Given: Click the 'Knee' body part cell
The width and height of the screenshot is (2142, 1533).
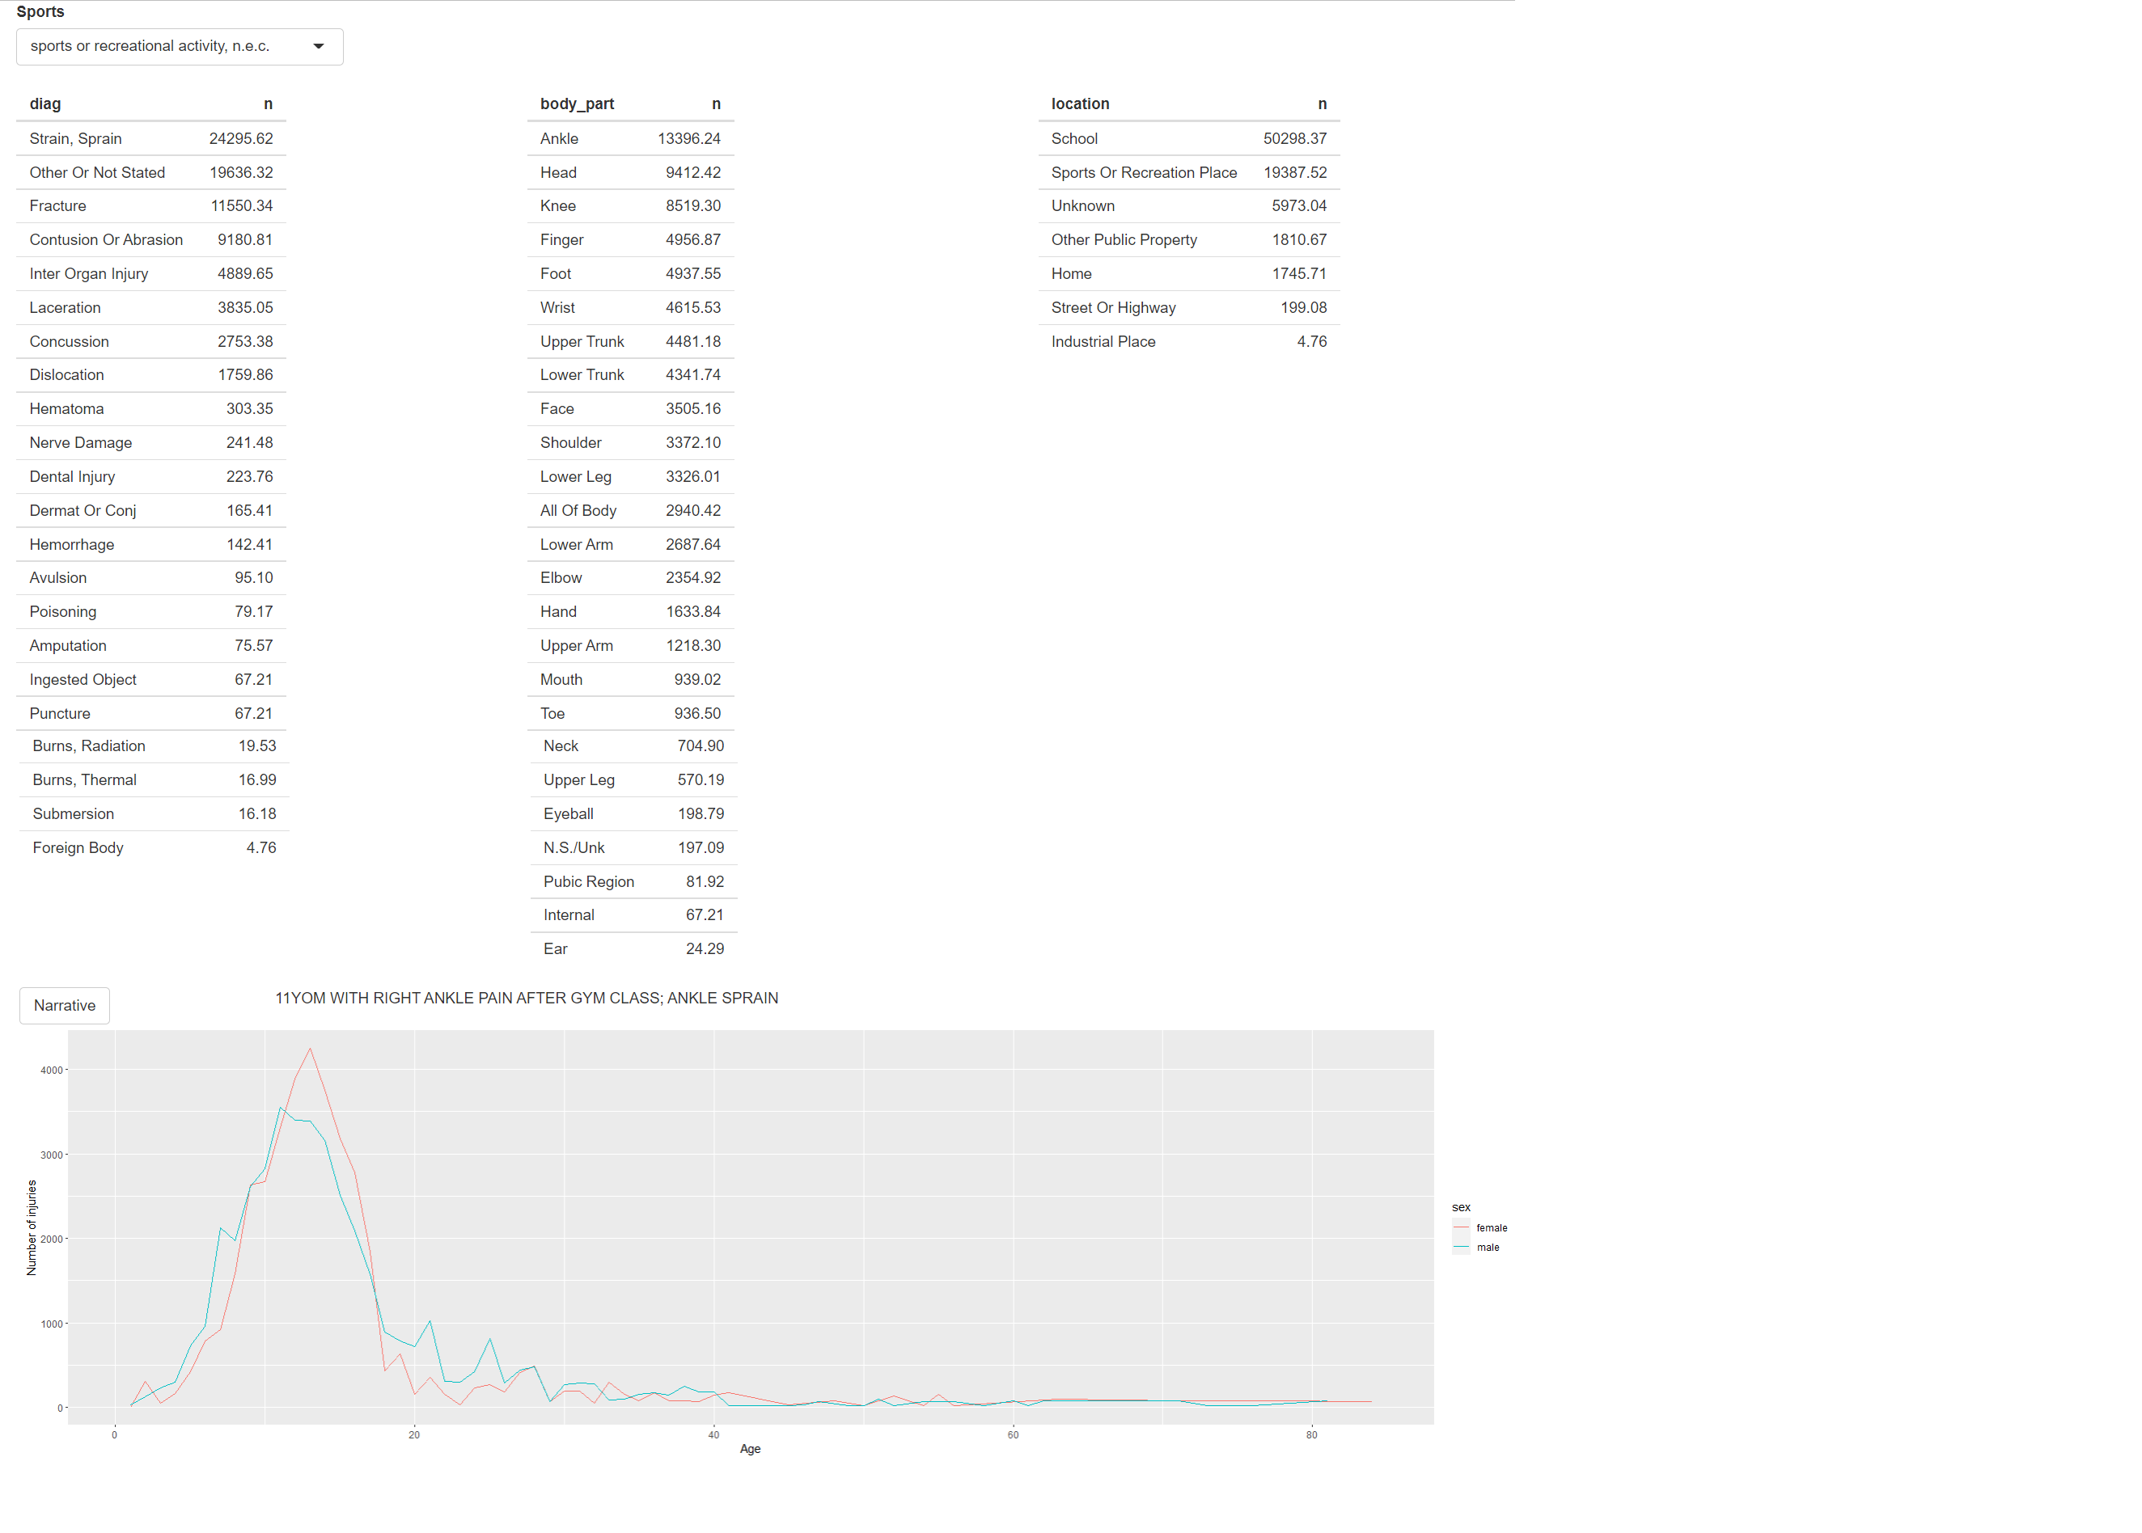Looking at the screenshot, I should (557, 206).
